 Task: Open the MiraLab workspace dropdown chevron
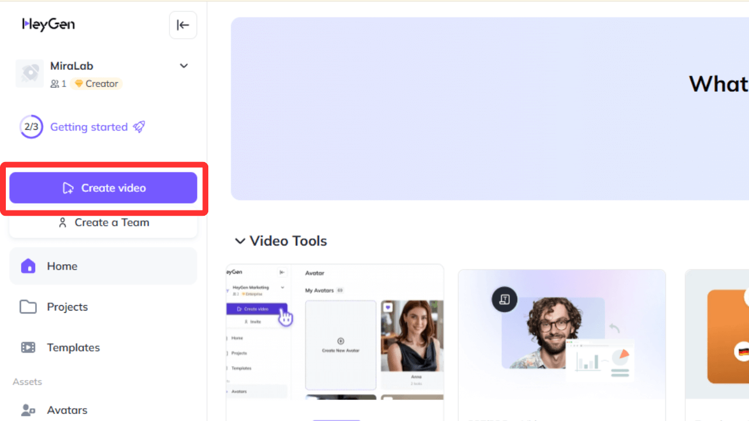184,66
